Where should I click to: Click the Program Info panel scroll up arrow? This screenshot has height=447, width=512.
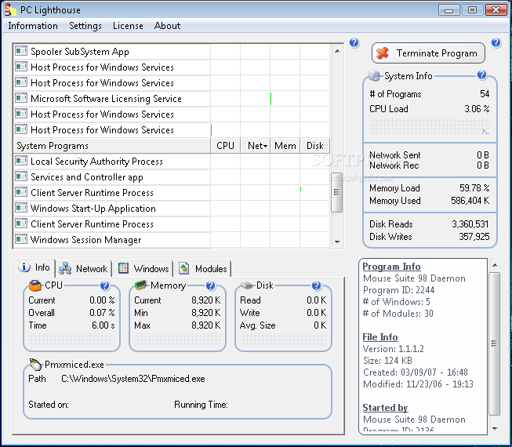click(x=495, y=265)
